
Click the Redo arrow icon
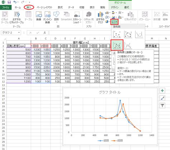(x=23, y=2)
